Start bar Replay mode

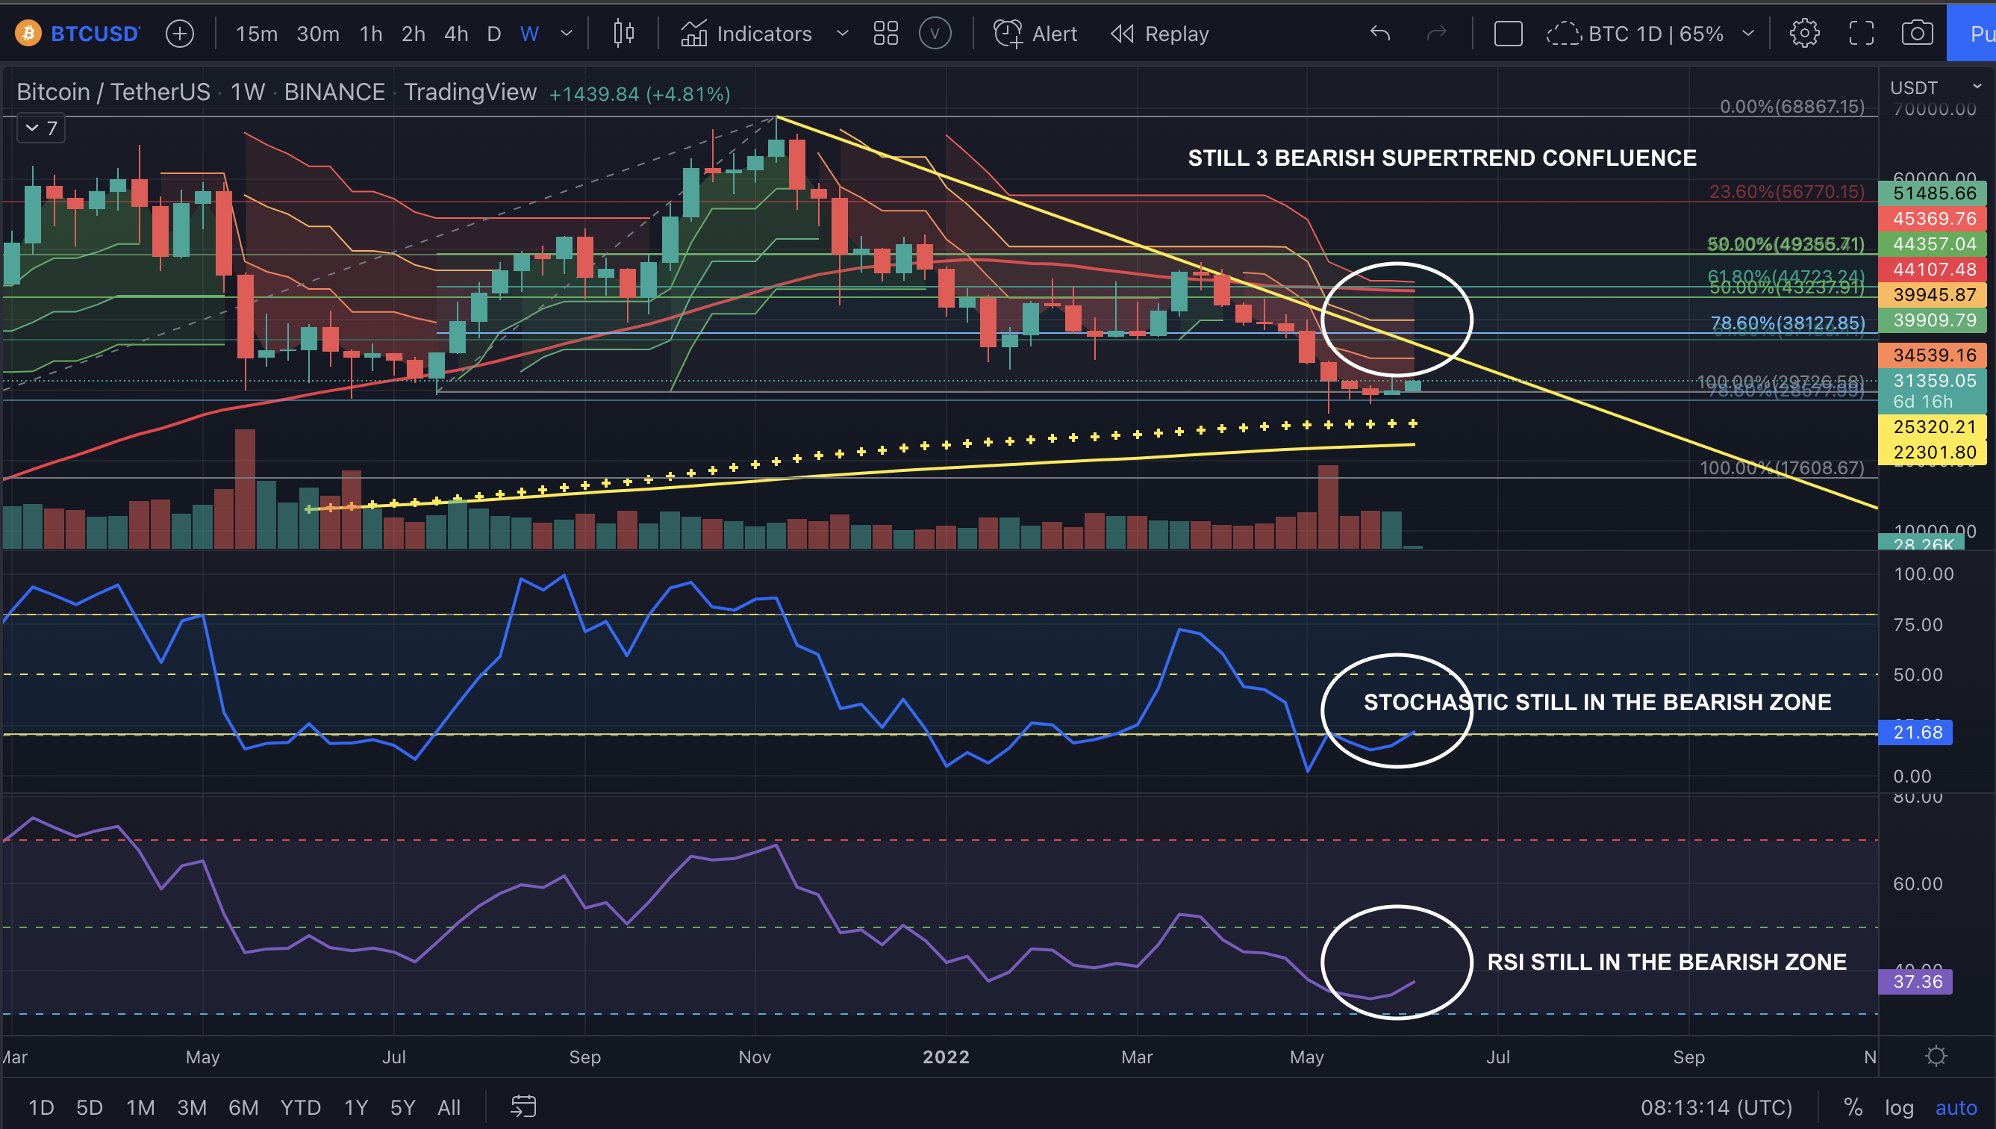click(1160, 34)
